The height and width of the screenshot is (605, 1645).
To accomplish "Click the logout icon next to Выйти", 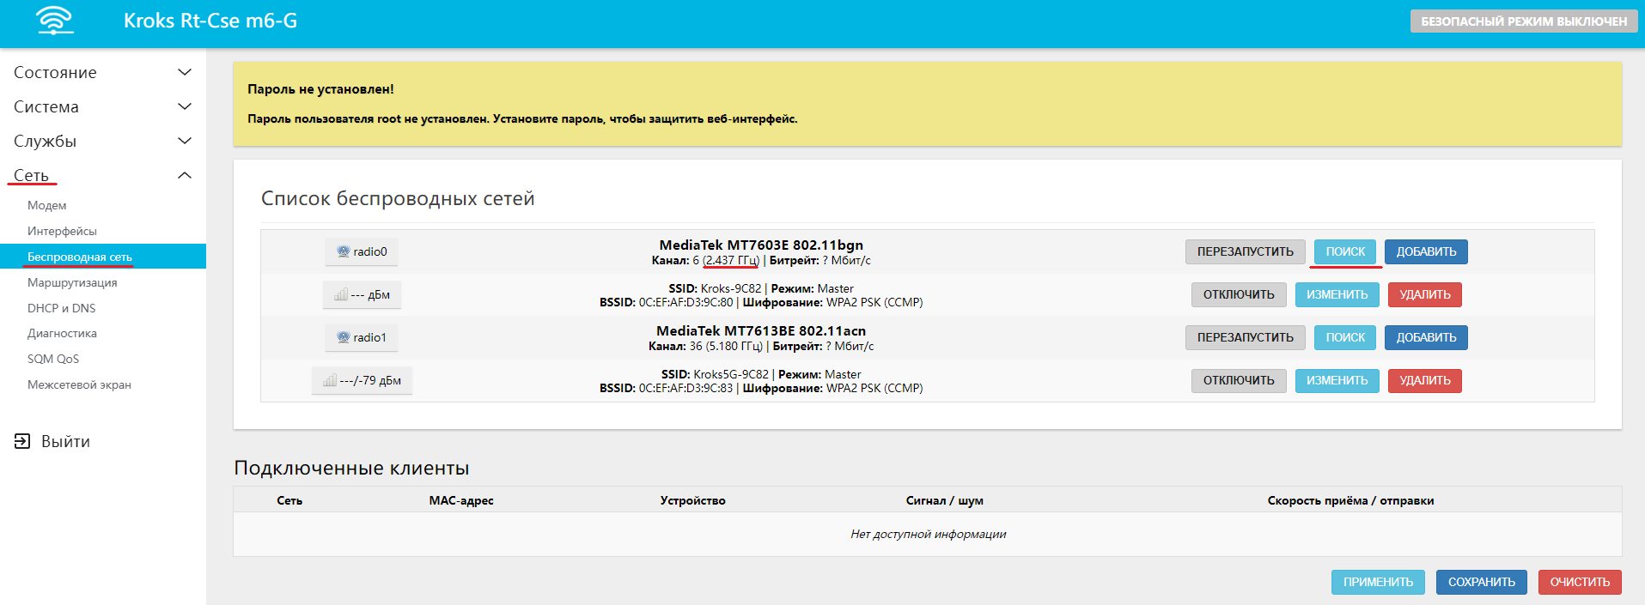I will (x=22, y=441).
